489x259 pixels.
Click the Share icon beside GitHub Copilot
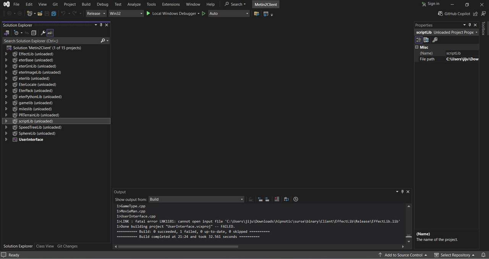475,13
